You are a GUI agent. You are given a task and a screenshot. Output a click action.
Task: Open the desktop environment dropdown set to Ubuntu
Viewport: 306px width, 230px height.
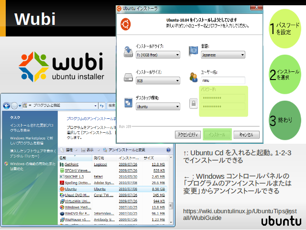(158, 106)
